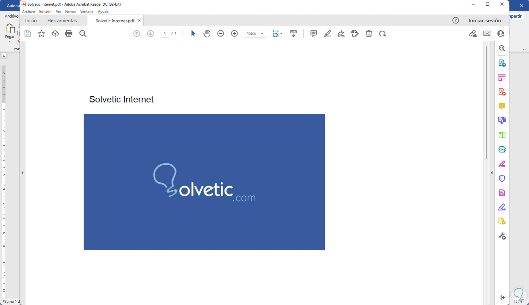
Task: Click the Página status in Word
Action: coord(11,301)
